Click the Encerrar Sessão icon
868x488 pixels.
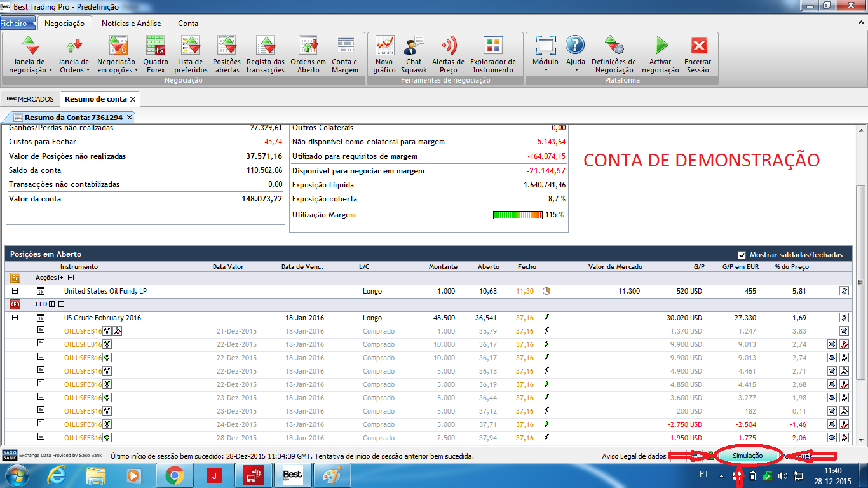698,54
